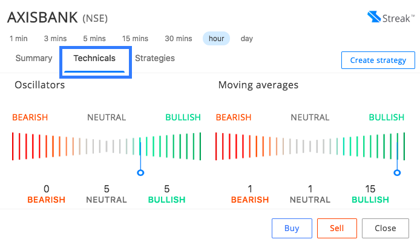Image resolution: width=420 pixels, height=245 pixels.
Task: Choose the hour timeframe pill
Action: [x=216, y=39]
